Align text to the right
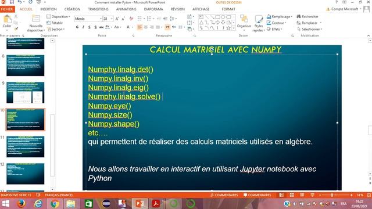The image size is (372, 209). pos(152,27)
